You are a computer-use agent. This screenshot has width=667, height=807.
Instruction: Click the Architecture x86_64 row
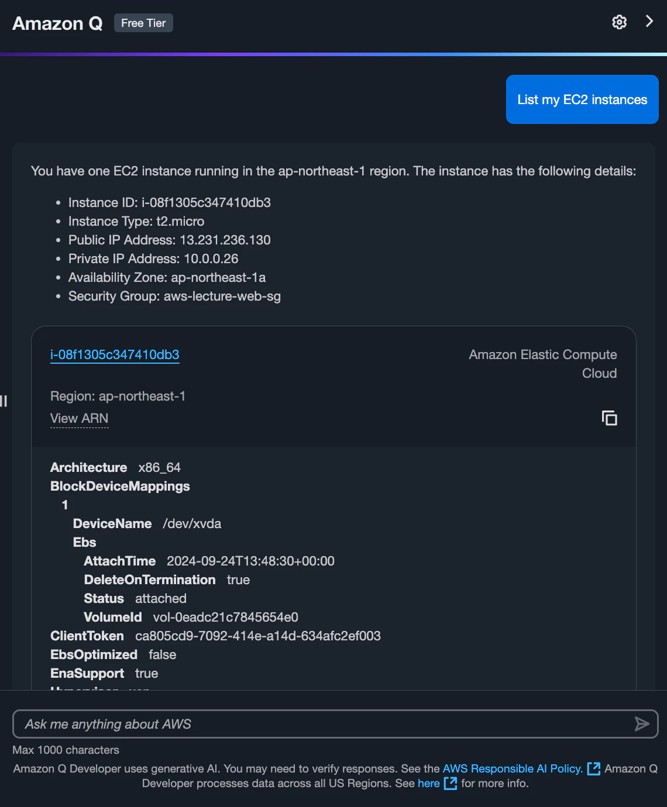click(115, 468)
